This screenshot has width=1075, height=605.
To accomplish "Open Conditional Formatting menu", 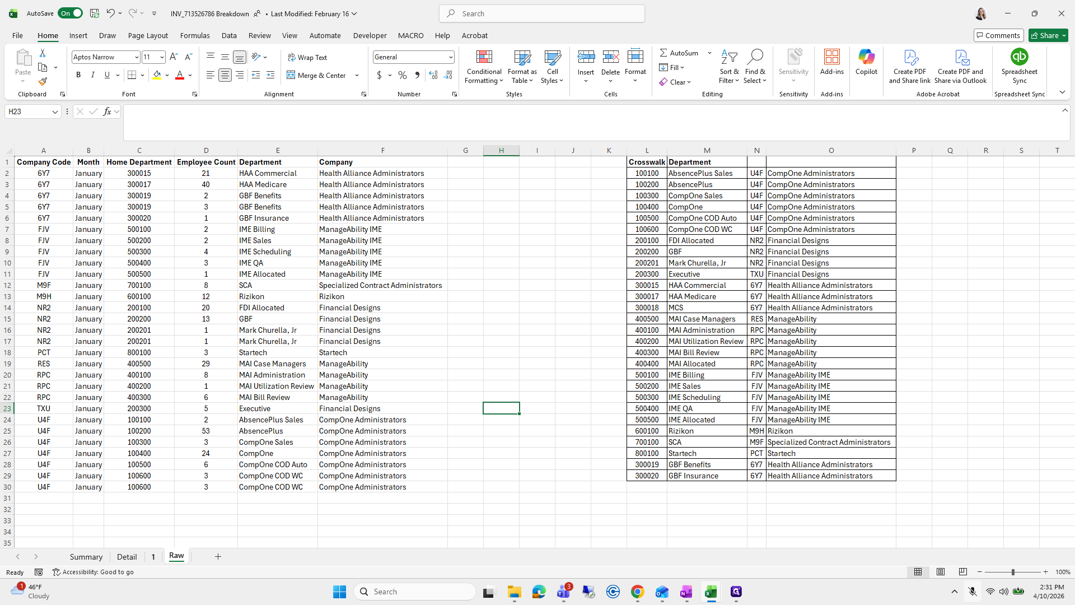I will [484, 67].
